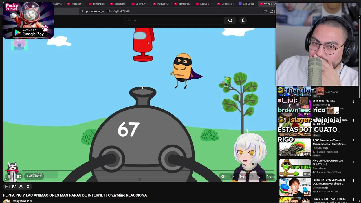Open the gear icon below the player
Image resolution: width=361 pixels, height=203 pixels.
[x=28, y=186]
